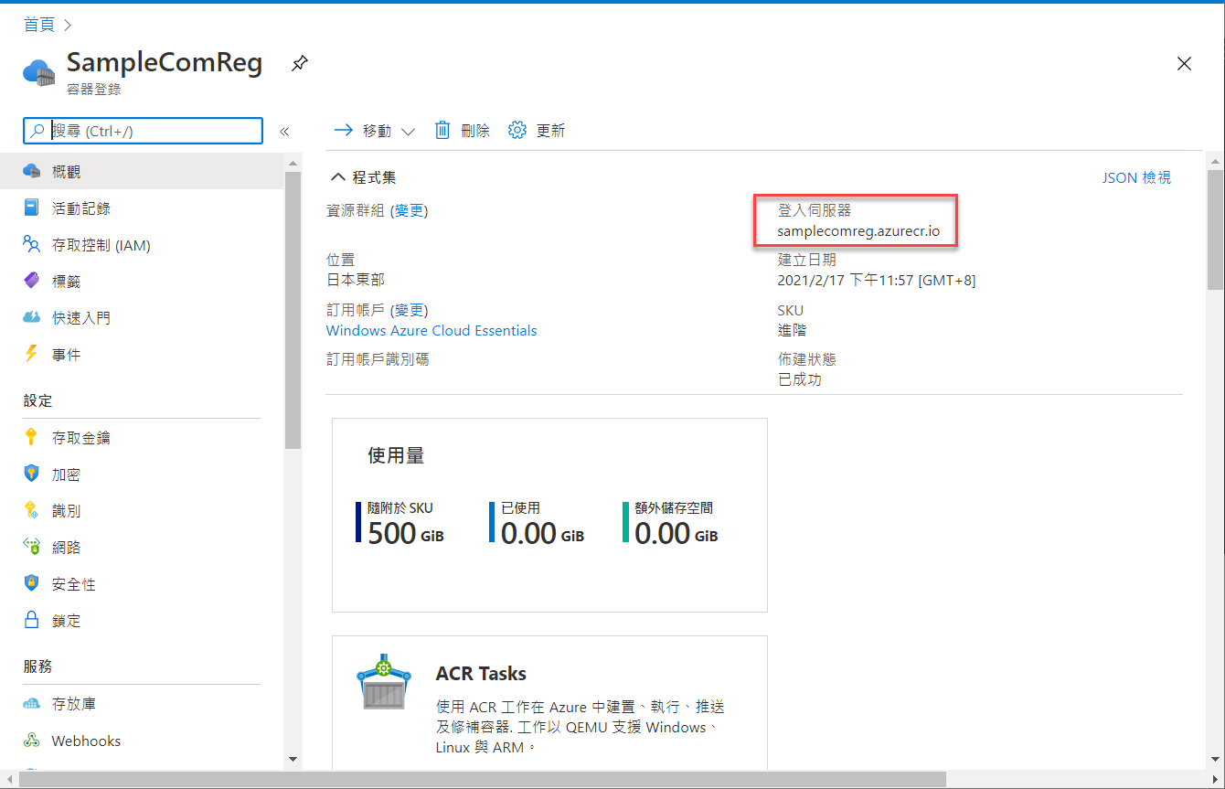Click the 識別 key icon
Screen dimensions: 1225x789
coord(32,511)
